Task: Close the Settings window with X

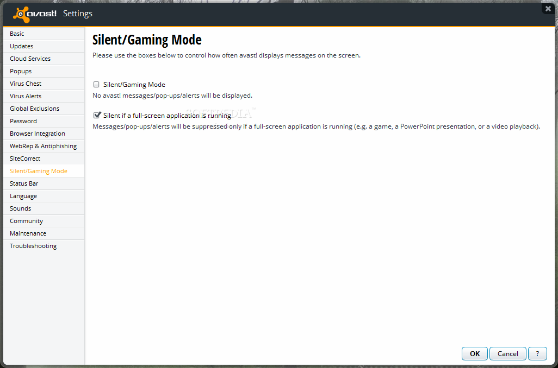Action: (x=548, y=9)
